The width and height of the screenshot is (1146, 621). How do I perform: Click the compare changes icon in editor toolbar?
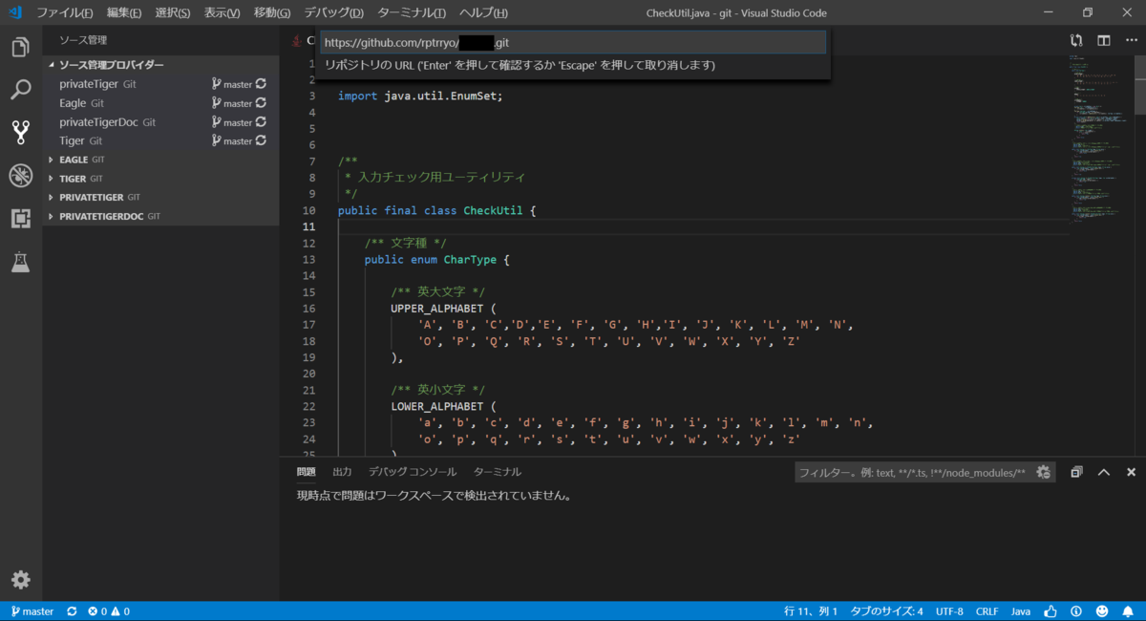[x=1076, y=40]
